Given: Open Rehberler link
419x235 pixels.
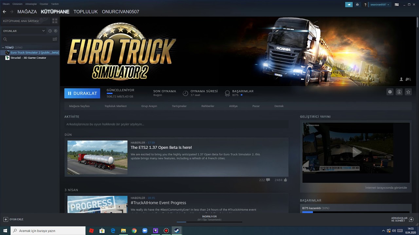Looking at the screenshot, I should point(208,106).
